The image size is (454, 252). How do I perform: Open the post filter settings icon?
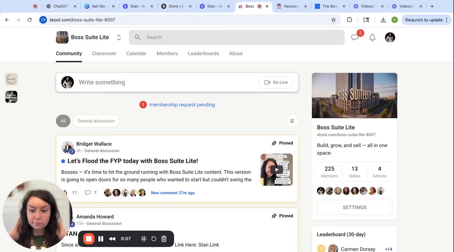click(292, 121)
